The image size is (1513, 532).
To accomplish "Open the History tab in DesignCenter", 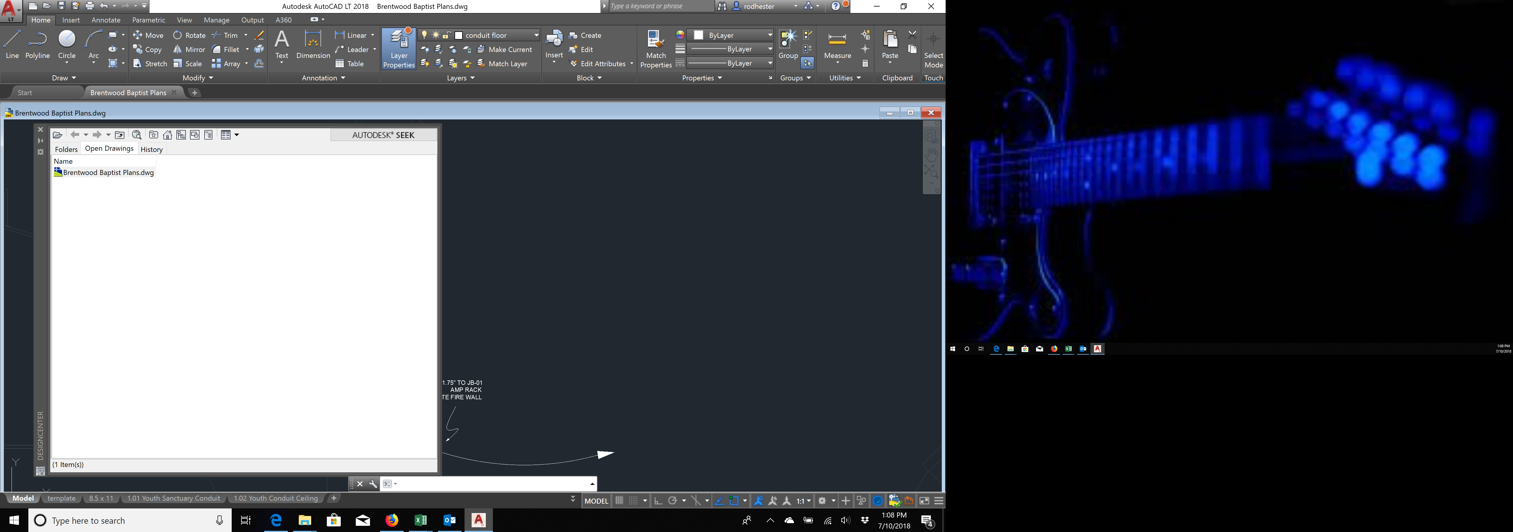I will (152, 149).
